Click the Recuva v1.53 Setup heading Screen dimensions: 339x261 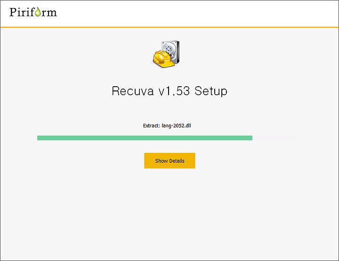[x=169, y=91]
